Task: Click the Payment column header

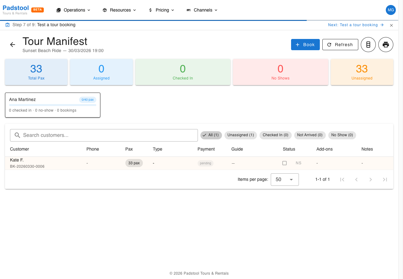Action: [206, 149]
